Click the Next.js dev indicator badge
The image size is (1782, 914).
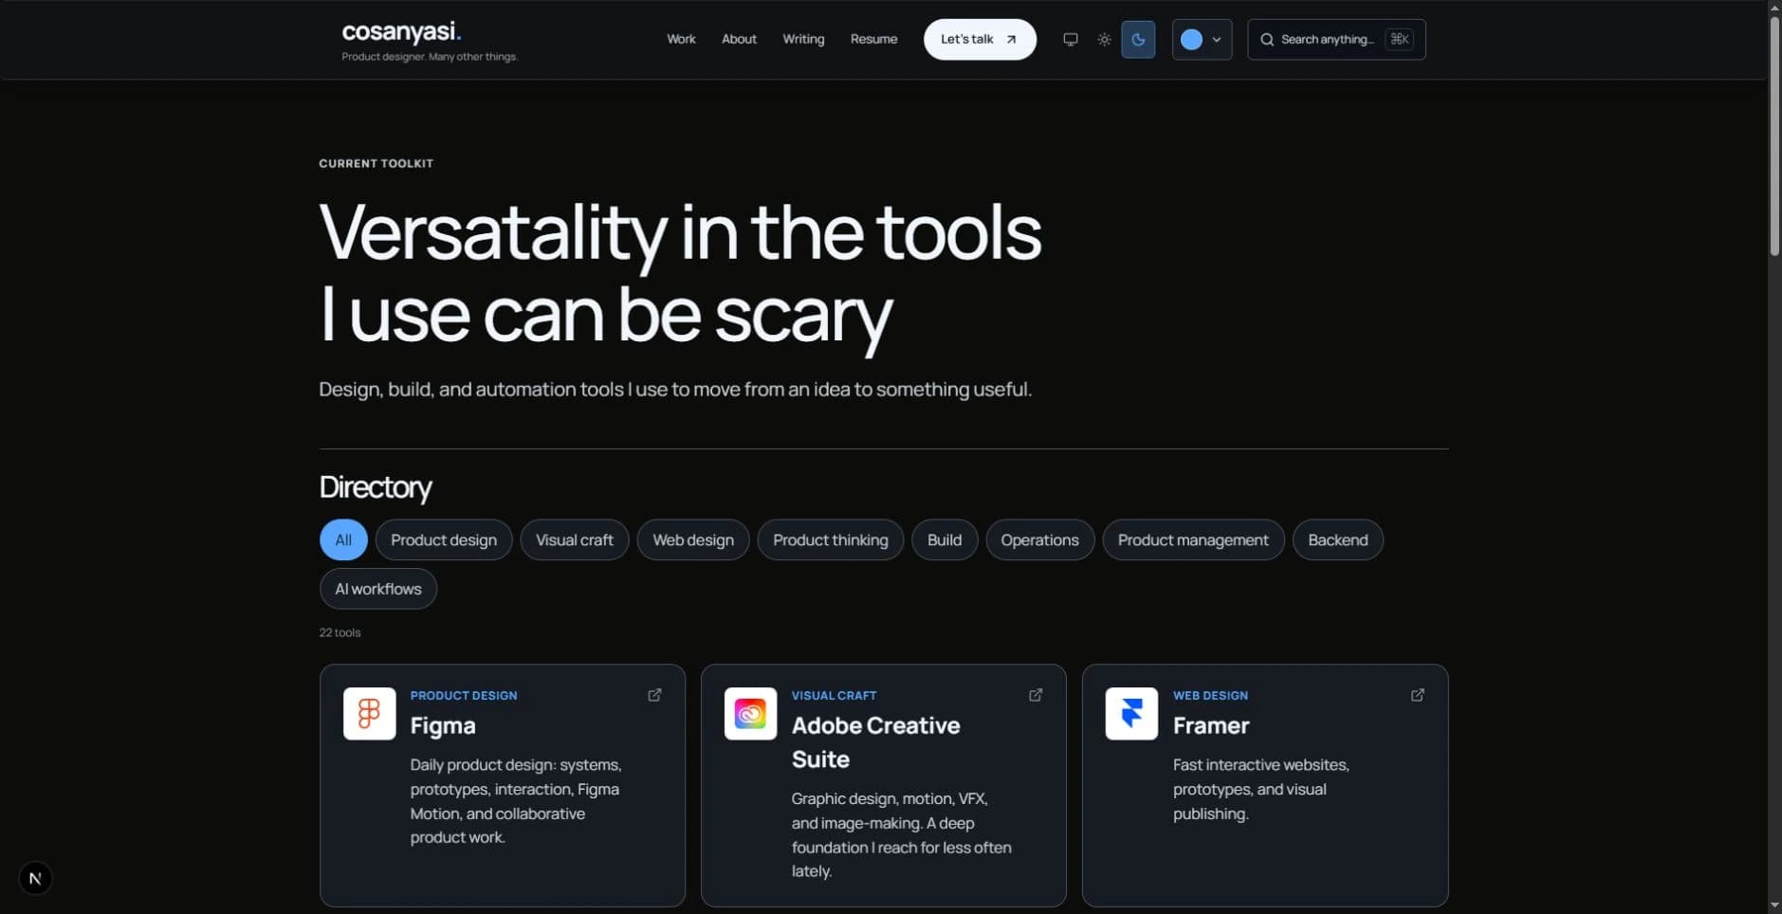point(35,878)
